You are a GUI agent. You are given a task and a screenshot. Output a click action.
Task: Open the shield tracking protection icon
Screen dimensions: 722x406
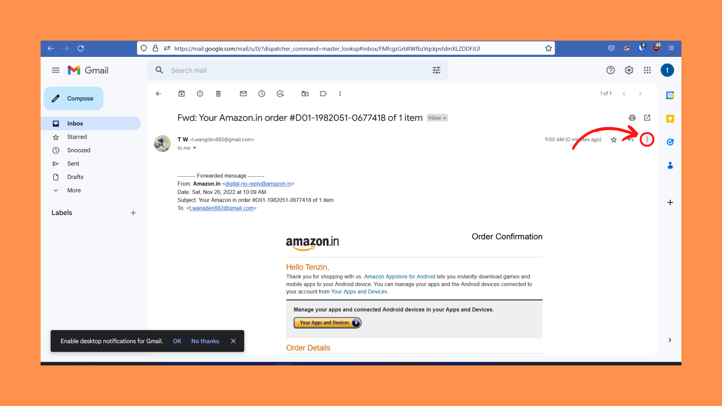[144, 48]
